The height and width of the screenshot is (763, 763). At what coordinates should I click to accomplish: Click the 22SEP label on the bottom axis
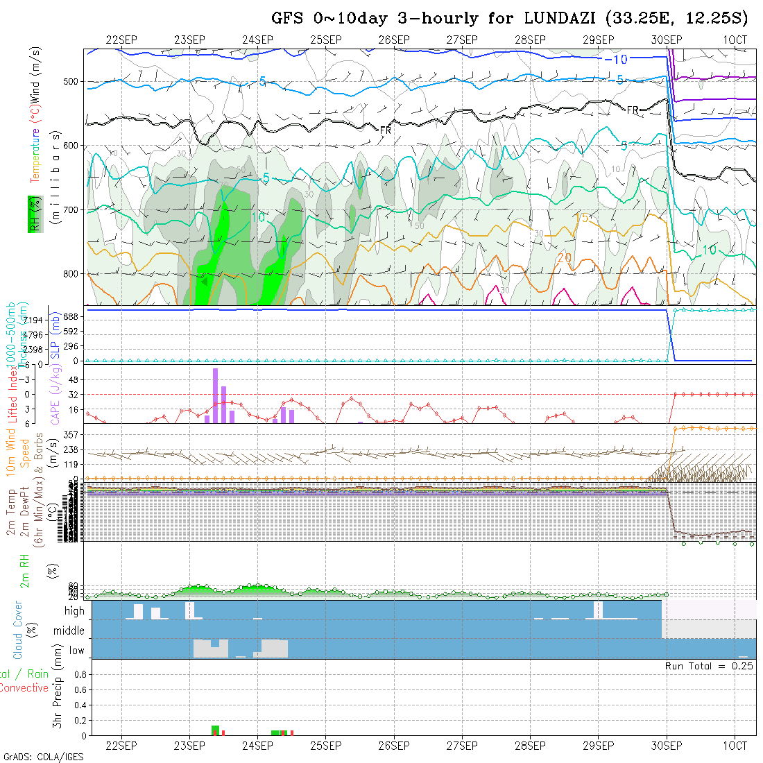pyautogui.click(x=121, y=746)
